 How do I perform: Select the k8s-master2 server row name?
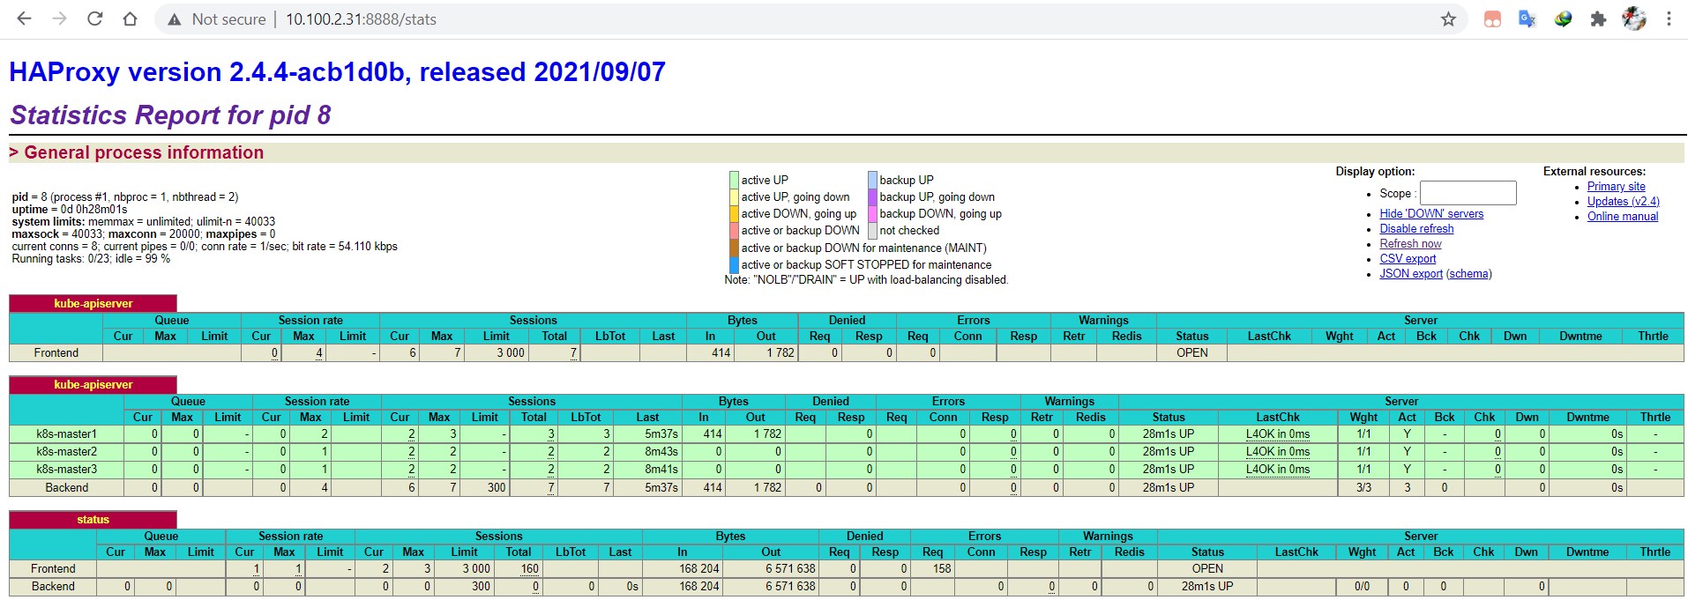point(67,452)
